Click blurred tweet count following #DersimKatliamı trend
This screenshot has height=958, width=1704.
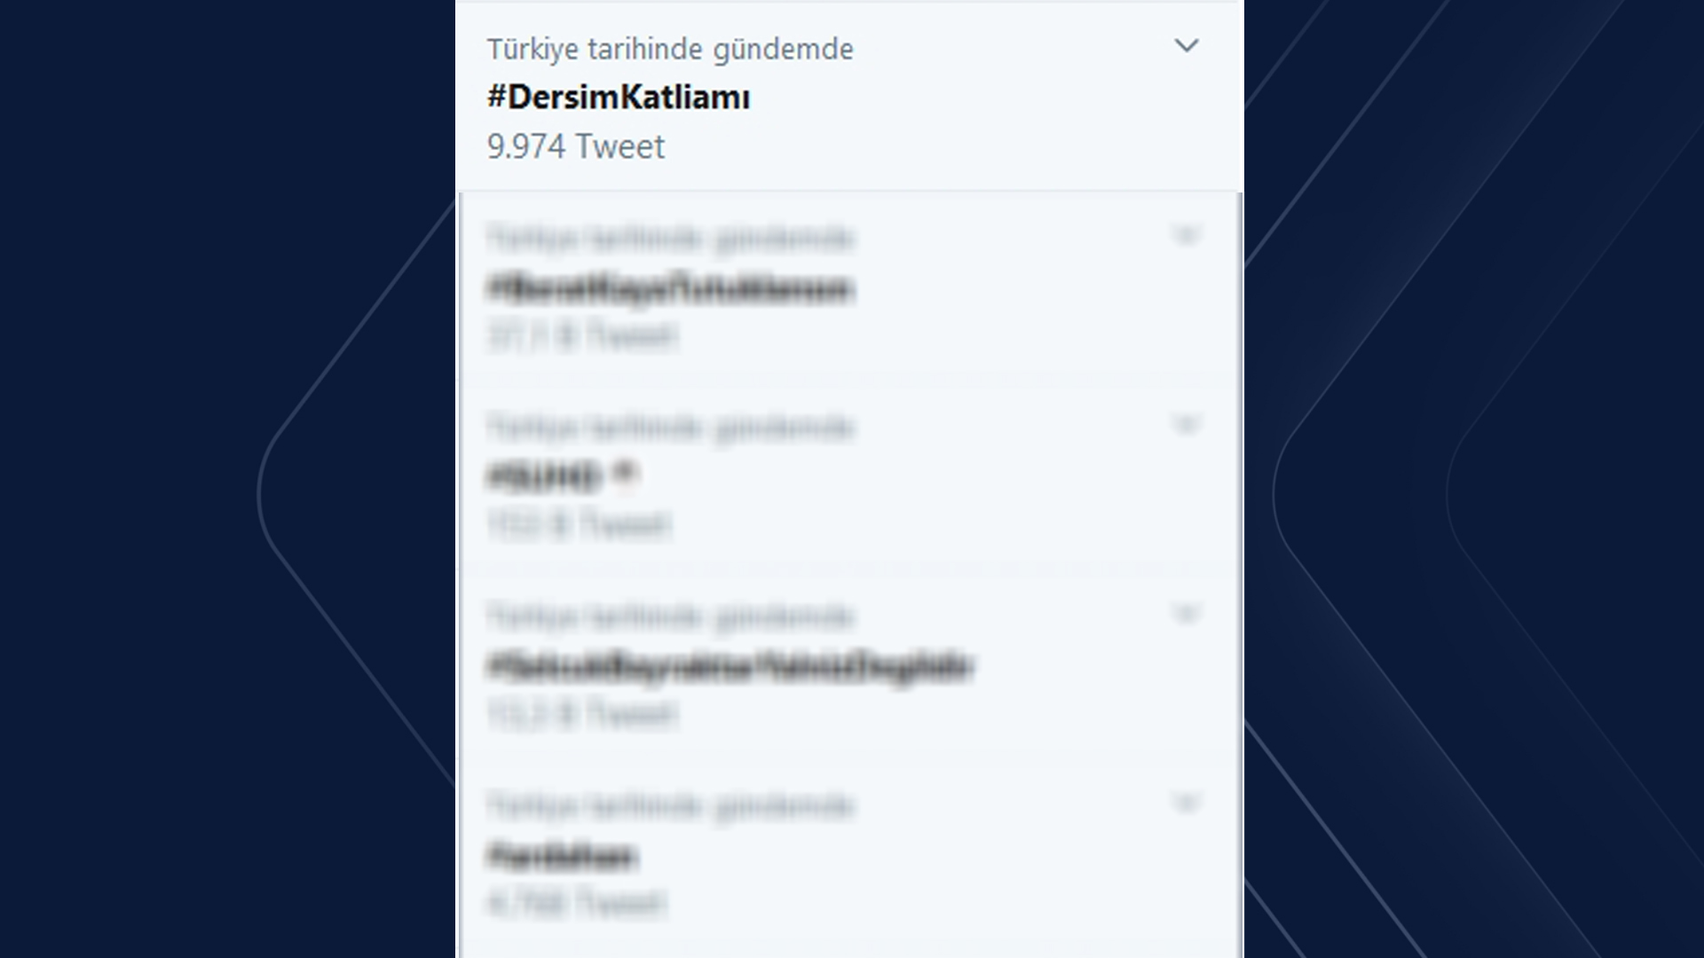pyautogui.click(x=582, y=336)
